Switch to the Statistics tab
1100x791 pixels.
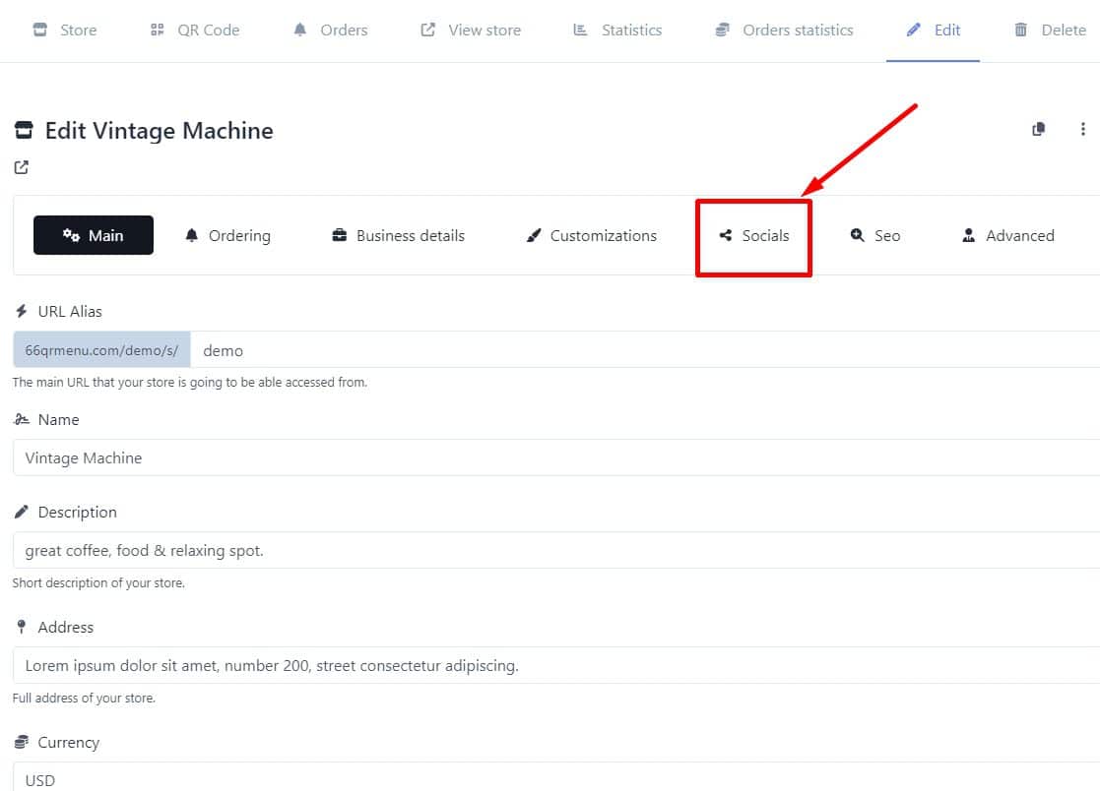[617, 30]
